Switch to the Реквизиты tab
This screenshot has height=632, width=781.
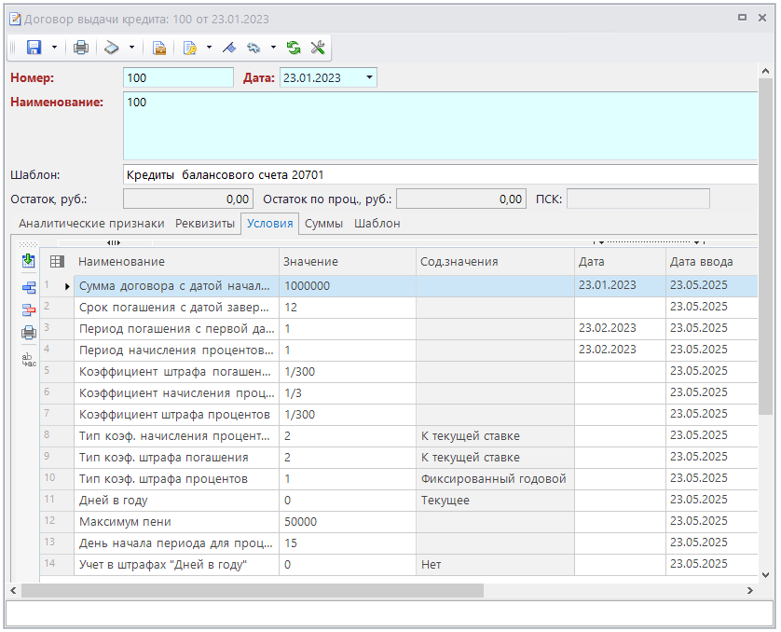point(204,224)
